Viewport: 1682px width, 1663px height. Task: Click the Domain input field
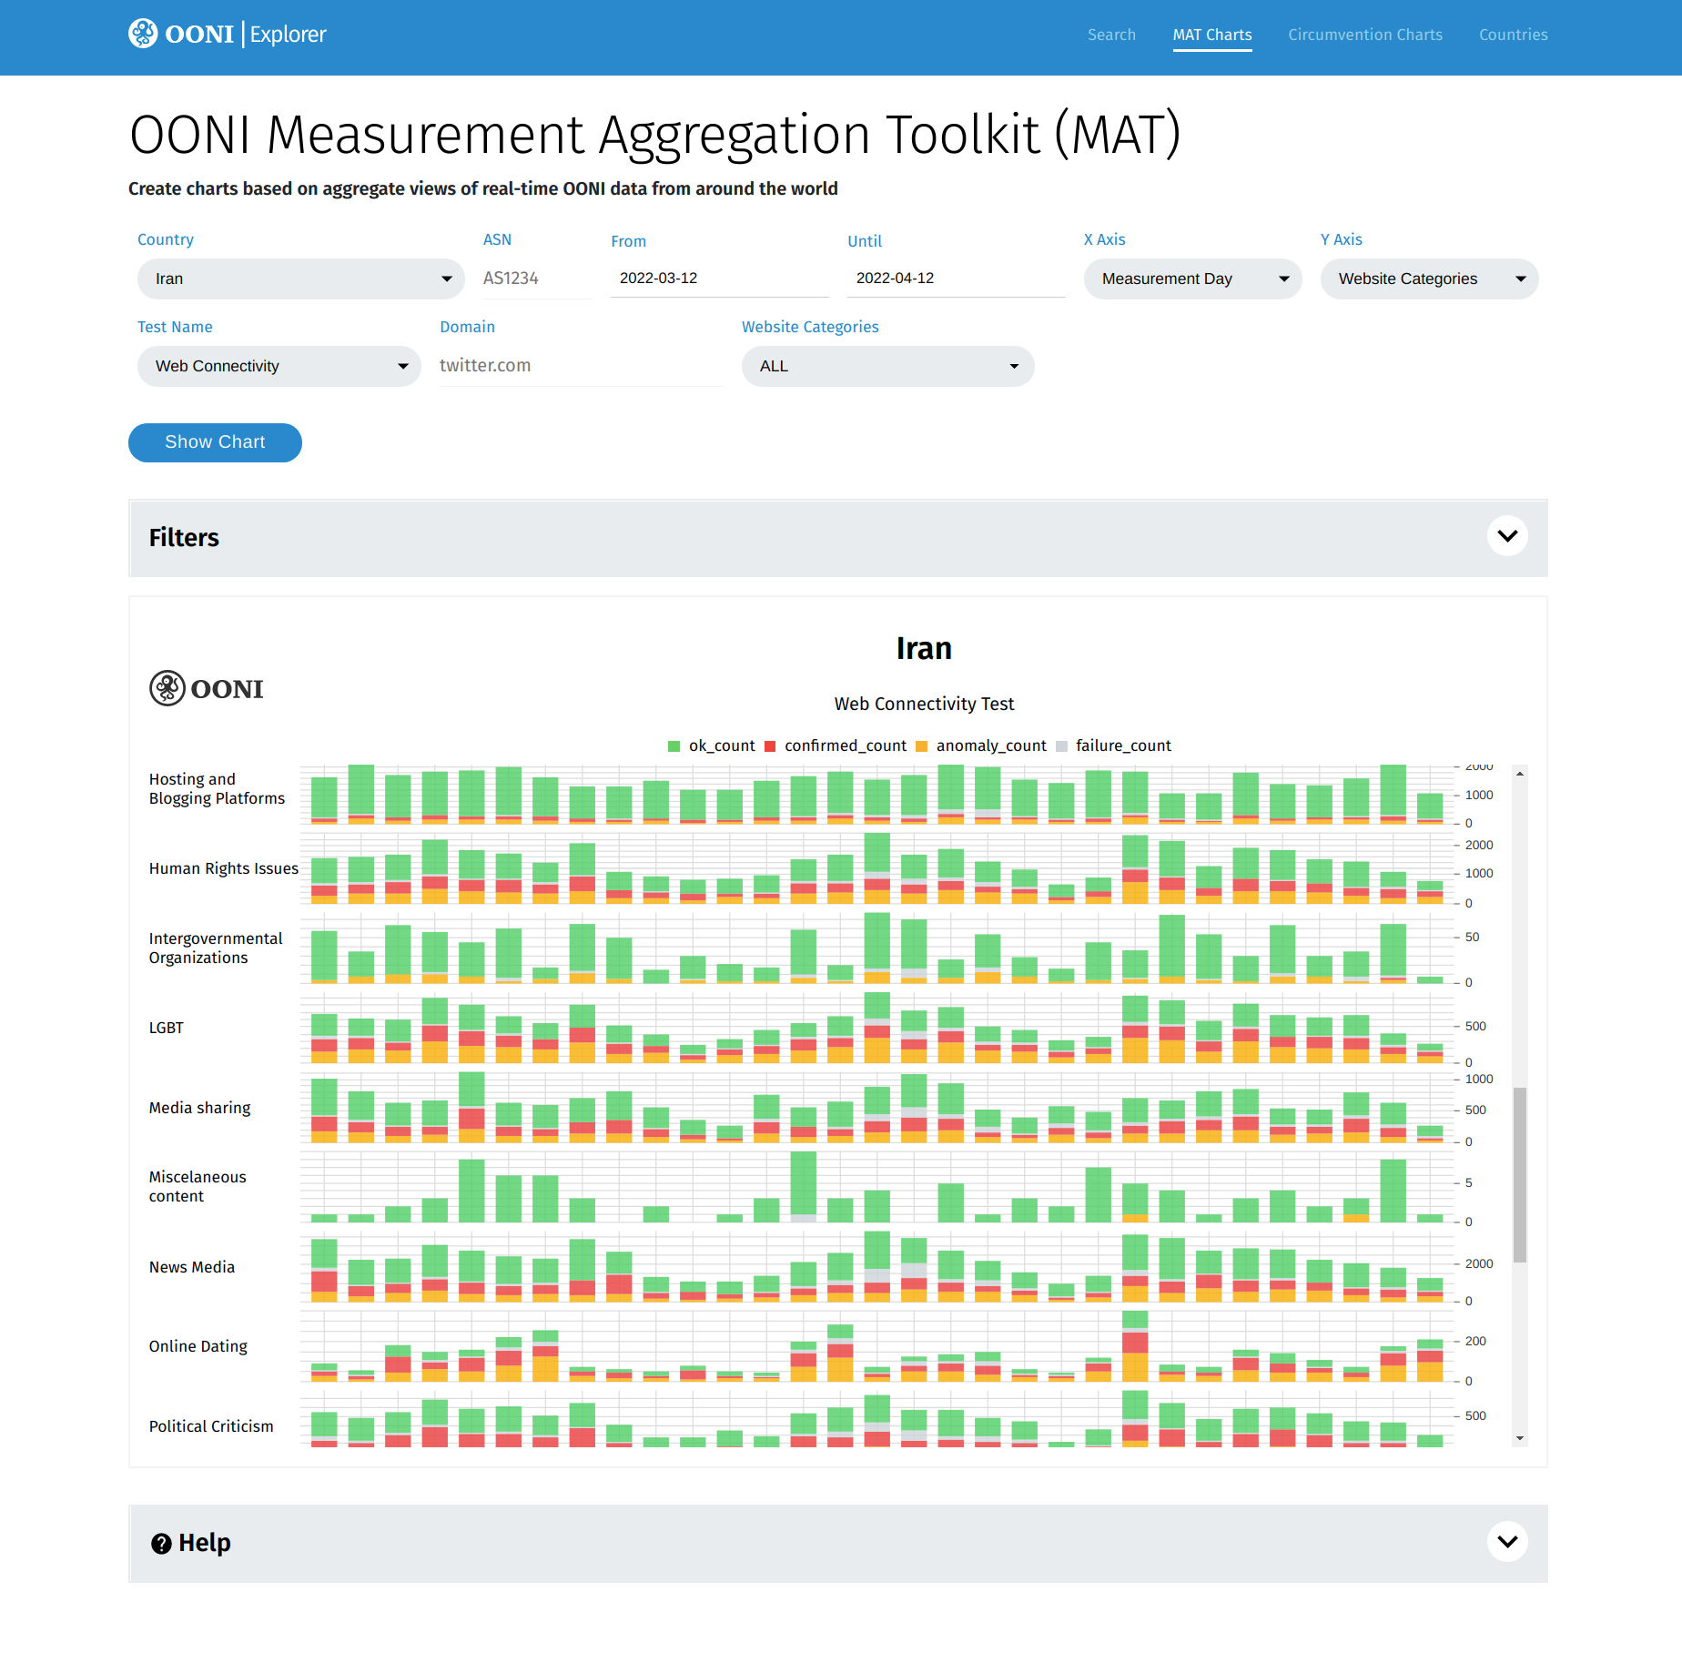point(581,366)
